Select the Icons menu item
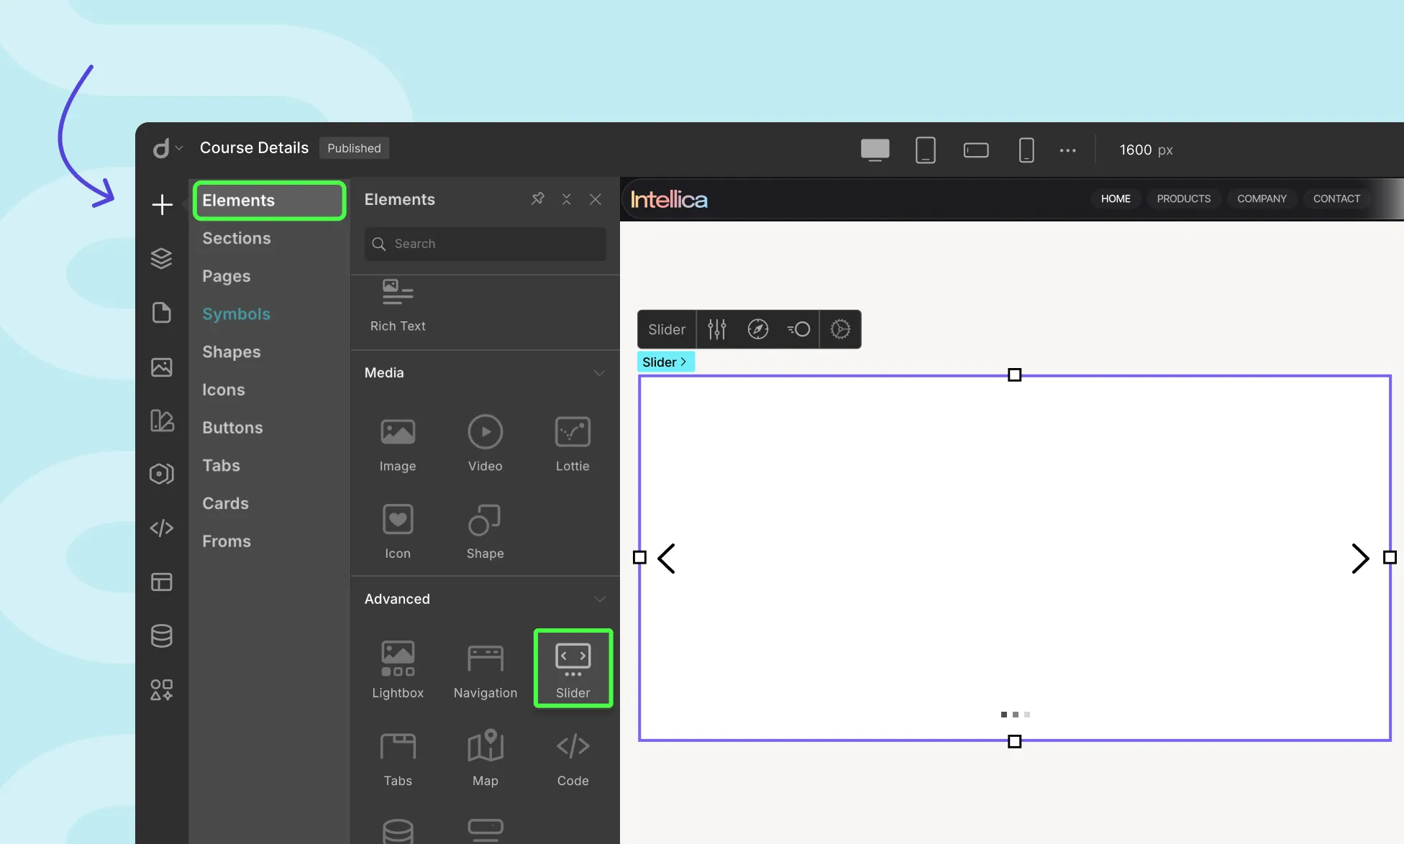The image size is (1404, 844). (224, 390)
